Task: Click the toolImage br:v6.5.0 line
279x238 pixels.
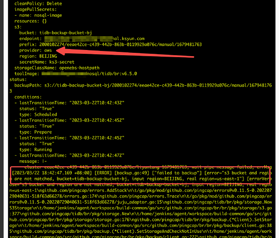Action: [x=76, y=74]
